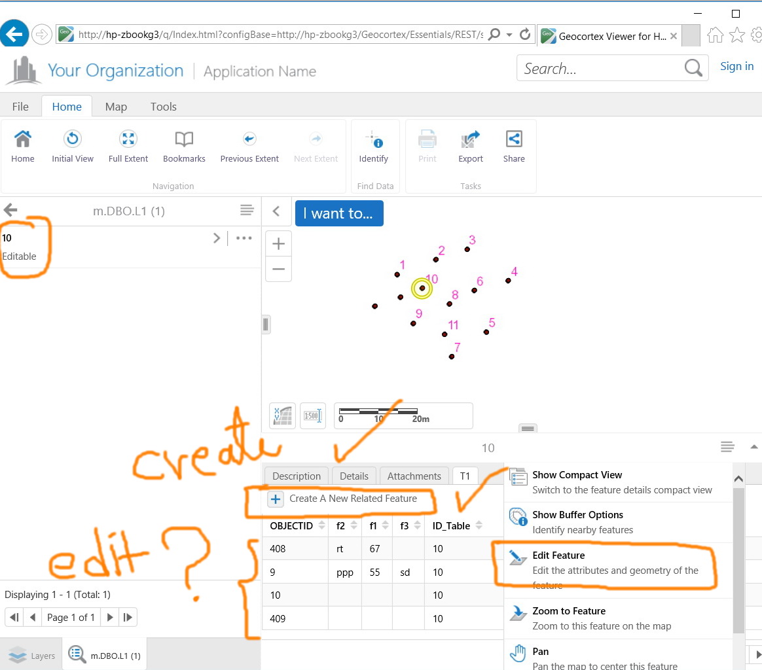Switch to the Tools ribbon tab
762x670 pixels.
click(163, 107)
